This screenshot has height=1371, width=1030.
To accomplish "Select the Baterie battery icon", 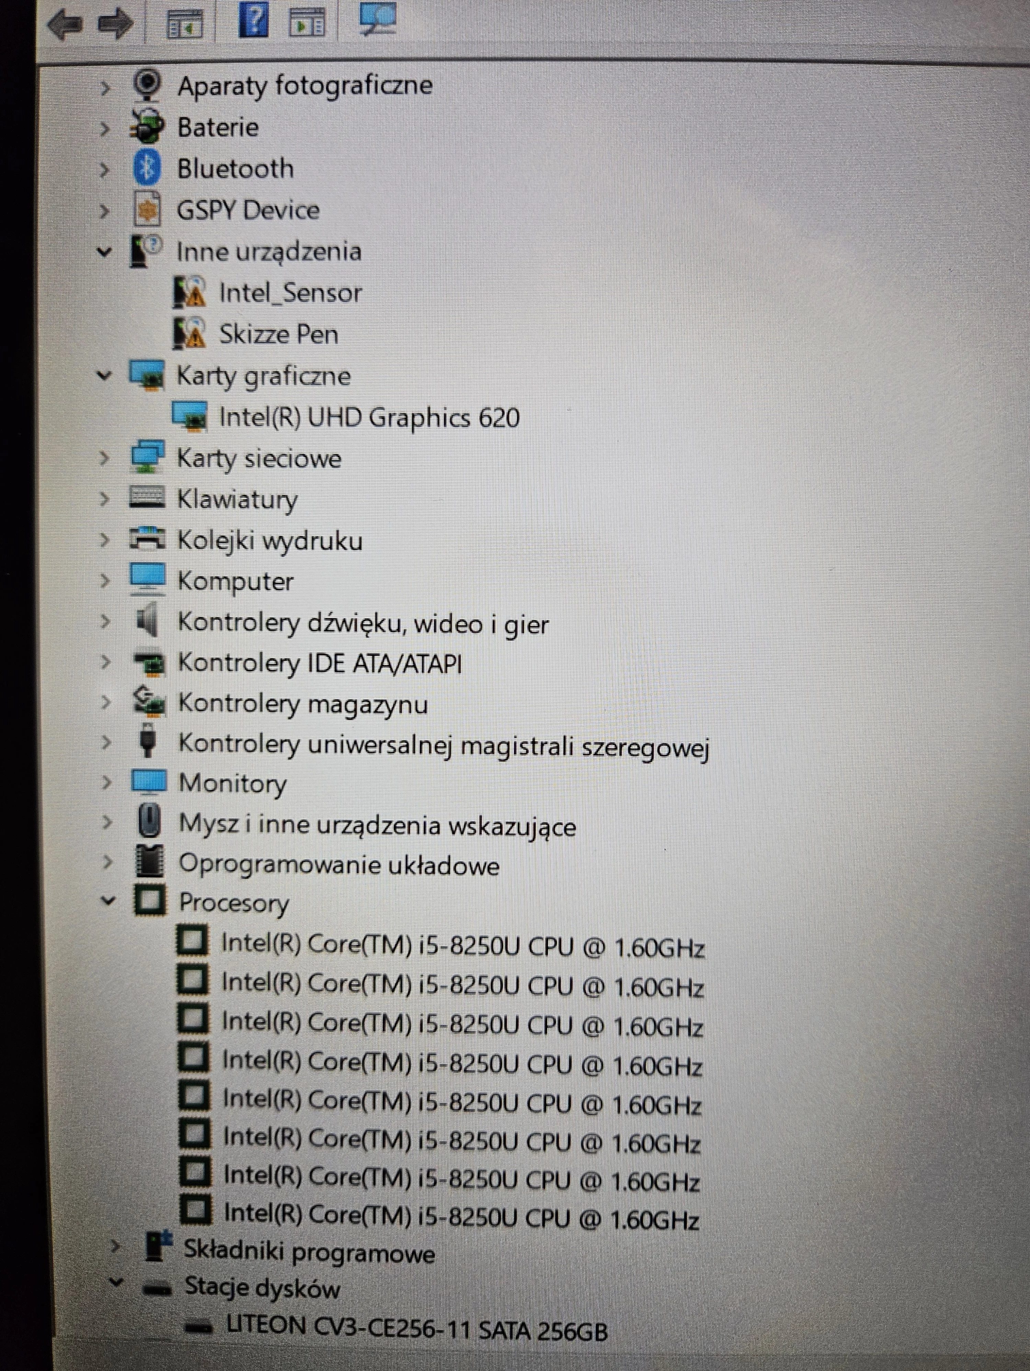I will point(148,126).
